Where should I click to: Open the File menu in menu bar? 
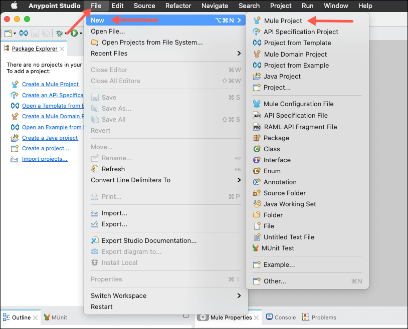pyautogui.click(x=96, y=6)
